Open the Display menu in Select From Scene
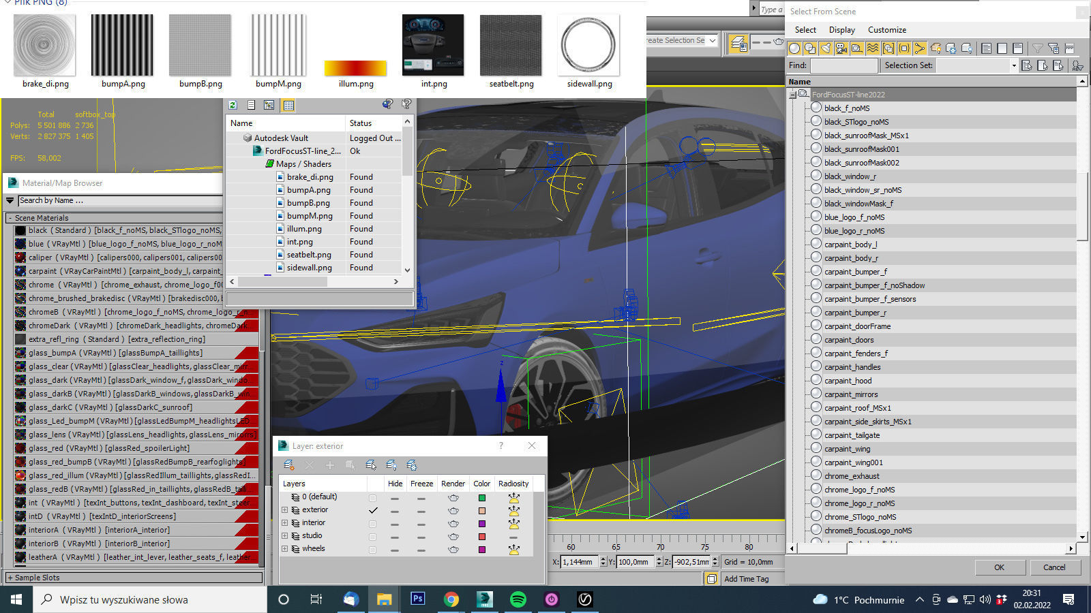Viewport: 1091px width, 613px height. [x=842, y=30]
